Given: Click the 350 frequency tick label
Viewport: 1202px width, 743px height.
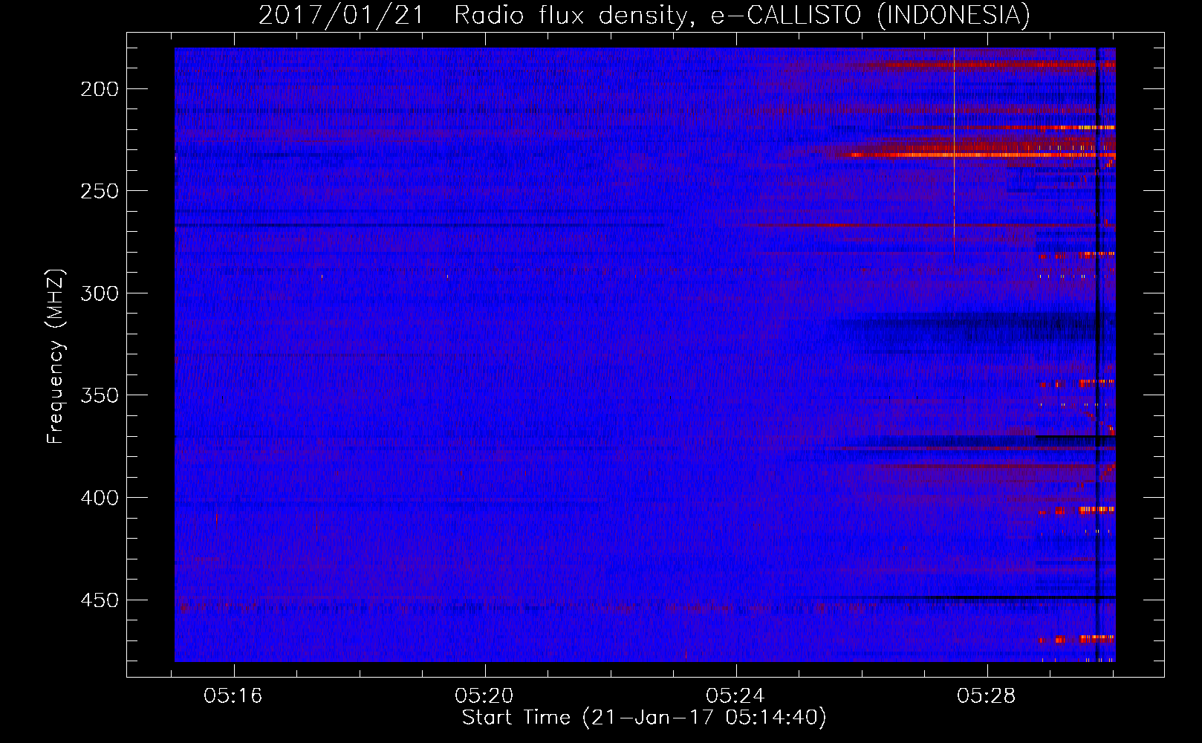Looking at the screenshot, I should tap(99, 395).
